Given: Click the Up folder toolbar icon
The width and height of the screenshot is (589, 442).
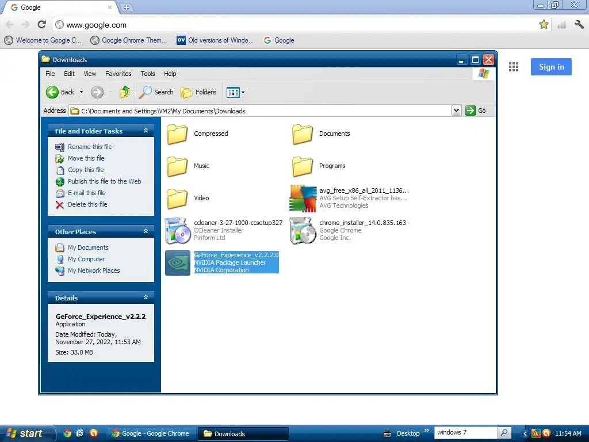Looking at the screenshot, I should tap(125, 92).
